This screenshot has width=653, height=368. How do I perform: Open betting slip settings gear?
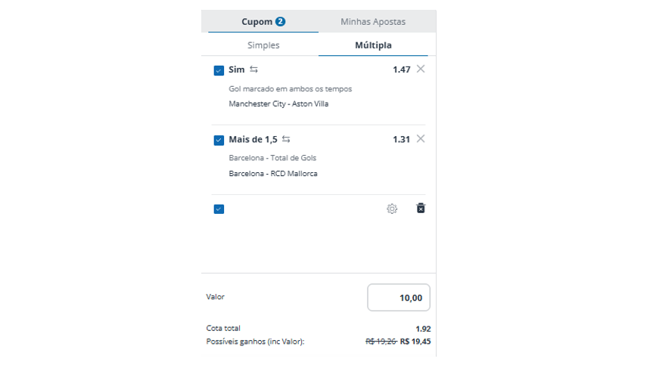392,209
